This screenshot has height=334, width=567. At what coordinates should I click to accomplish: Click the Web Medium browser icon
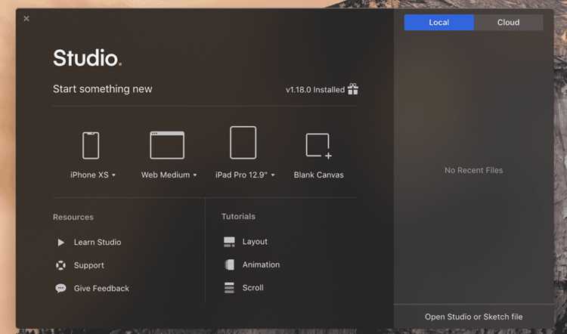(x=167, y=145)
